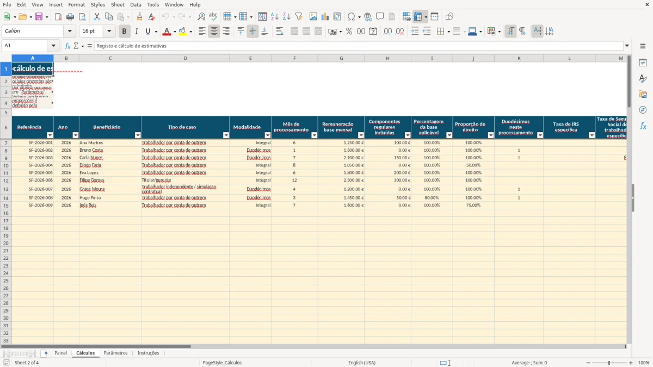Toggle Freeze Rows and Columns

418,17
